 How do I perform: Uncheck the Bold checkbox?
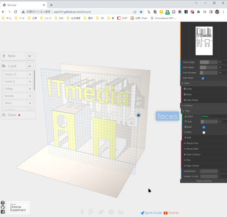coord(204,127)
